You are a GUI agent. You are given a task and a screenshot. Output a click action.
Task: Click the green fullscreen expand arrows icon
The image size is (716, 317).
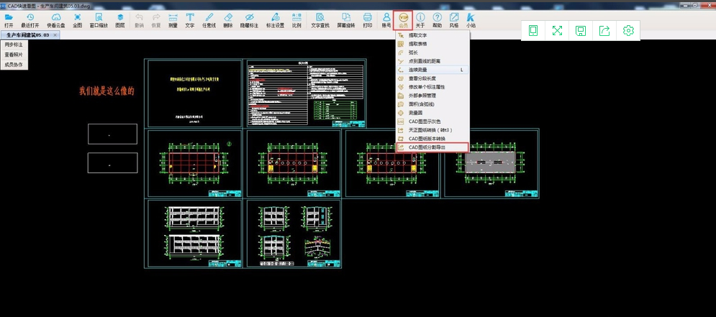point(557,30)
